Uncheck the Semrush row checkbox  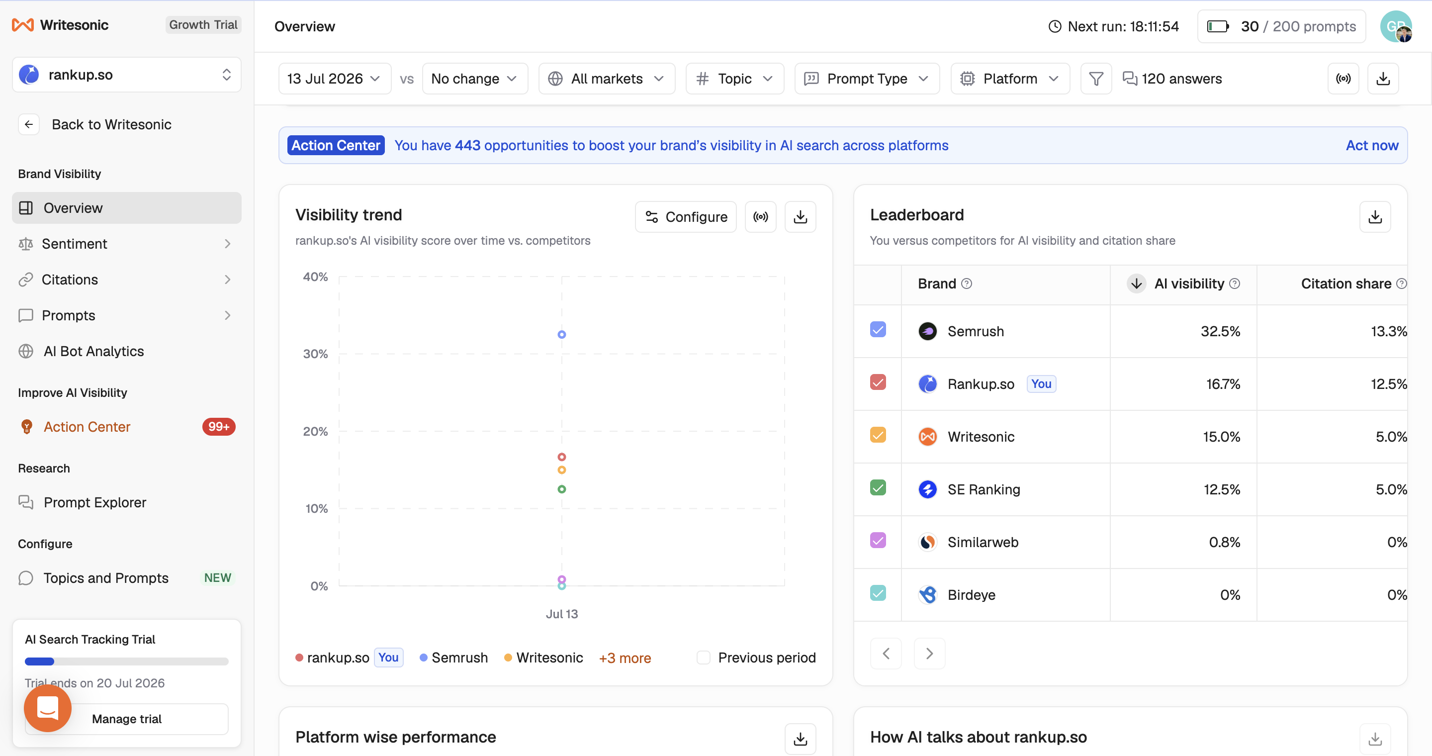tap(878, 330)
